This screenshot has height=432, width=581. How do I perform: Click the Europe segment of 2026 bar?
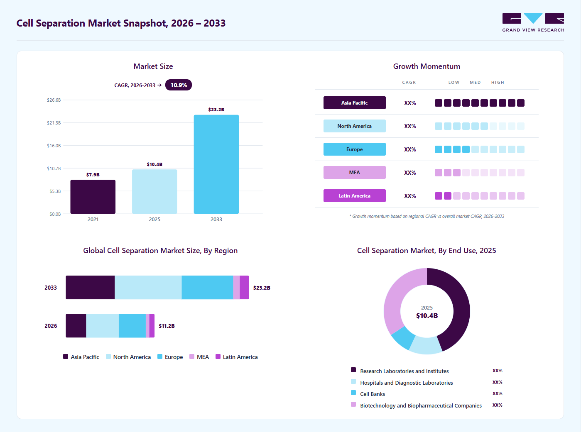coord(132,326)
